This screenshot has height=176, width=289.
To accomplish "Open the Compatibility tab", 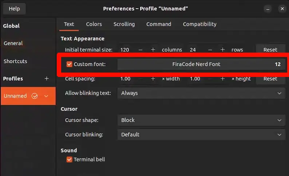I will click(x=199, y=24).
